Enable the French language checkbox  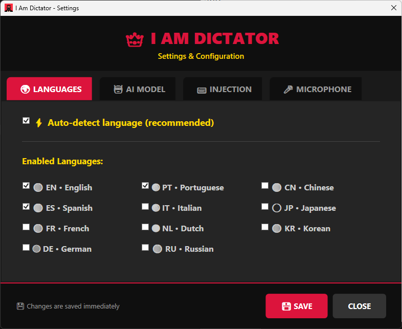(26, 227)
